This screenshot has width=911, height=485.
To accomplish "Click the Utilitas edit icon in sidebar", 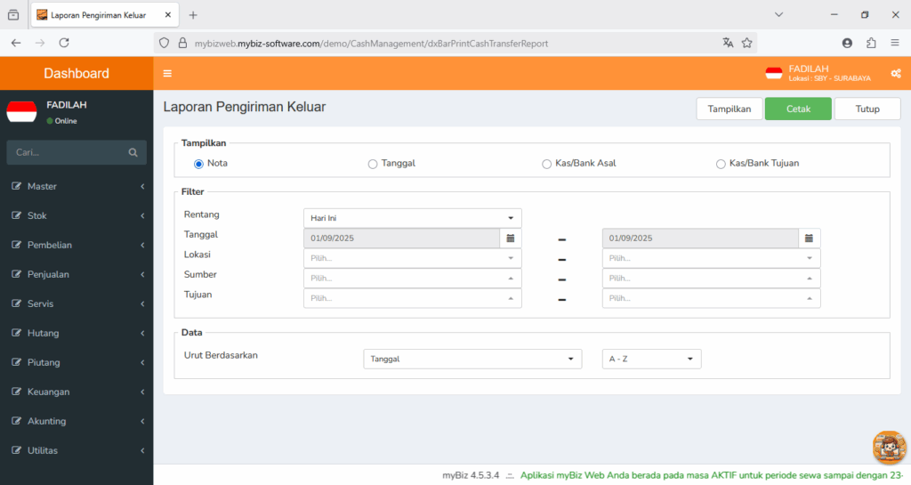I will click(16, 450).
